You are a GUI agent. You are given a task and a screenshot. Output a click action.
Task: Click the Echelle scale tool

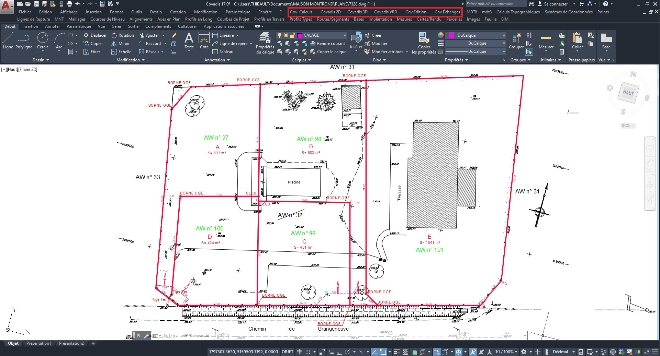tap(121, 52)
